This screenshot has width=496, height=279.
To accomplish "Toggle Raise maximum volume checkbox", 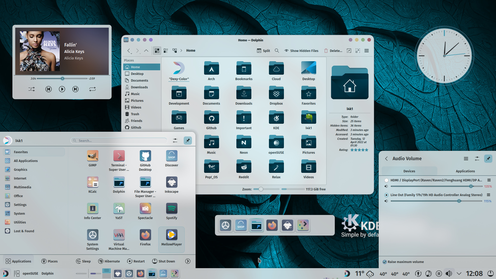I will [x=385, y=262].
